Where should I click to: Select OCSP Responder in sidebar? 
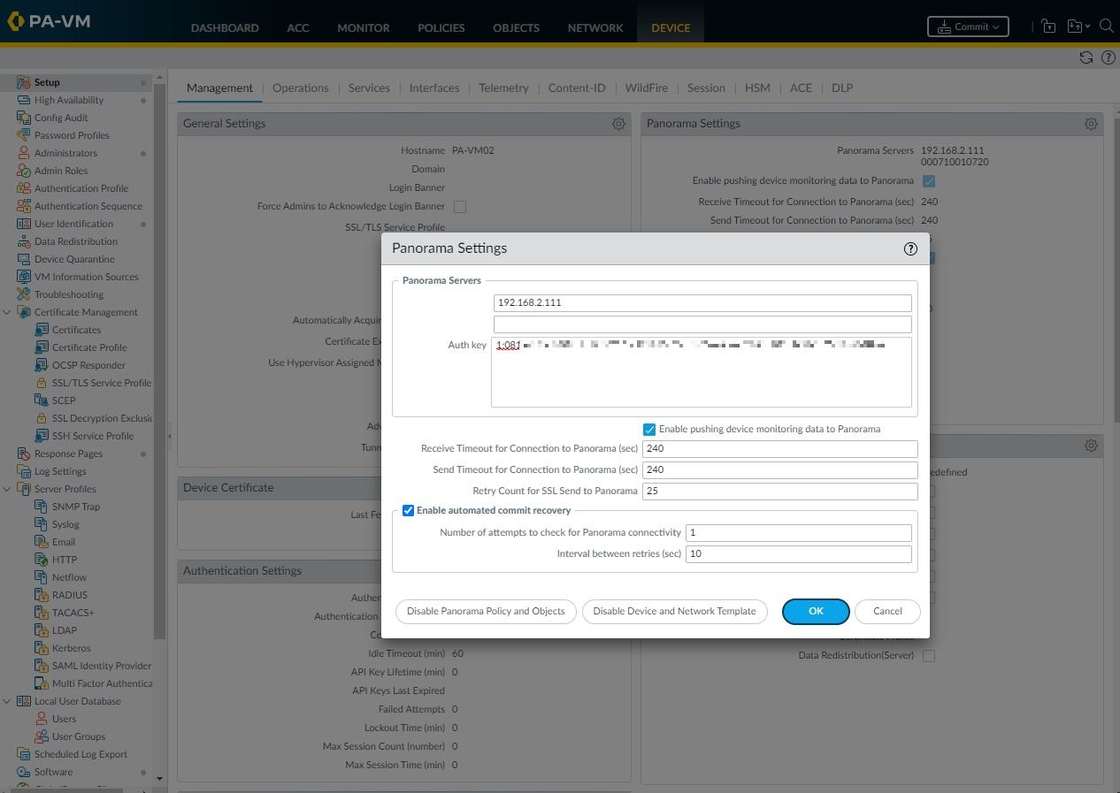(x=88, y=365)
